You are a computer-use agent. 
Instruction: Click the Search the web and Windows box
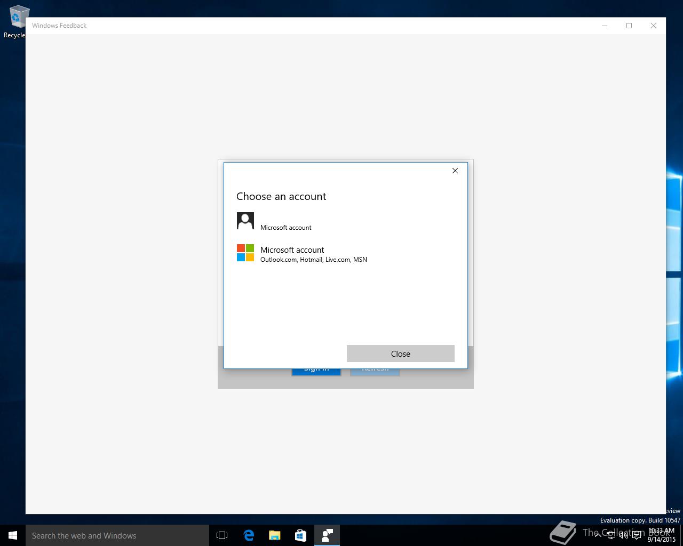pyautogui.click(x=117, y=535)
